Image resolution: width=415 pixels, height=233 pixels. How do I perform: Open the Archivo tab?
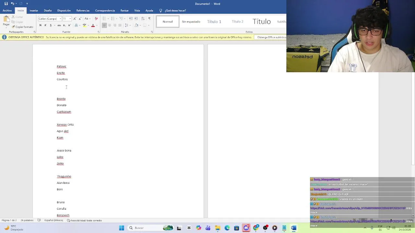[x=7, y=11]
